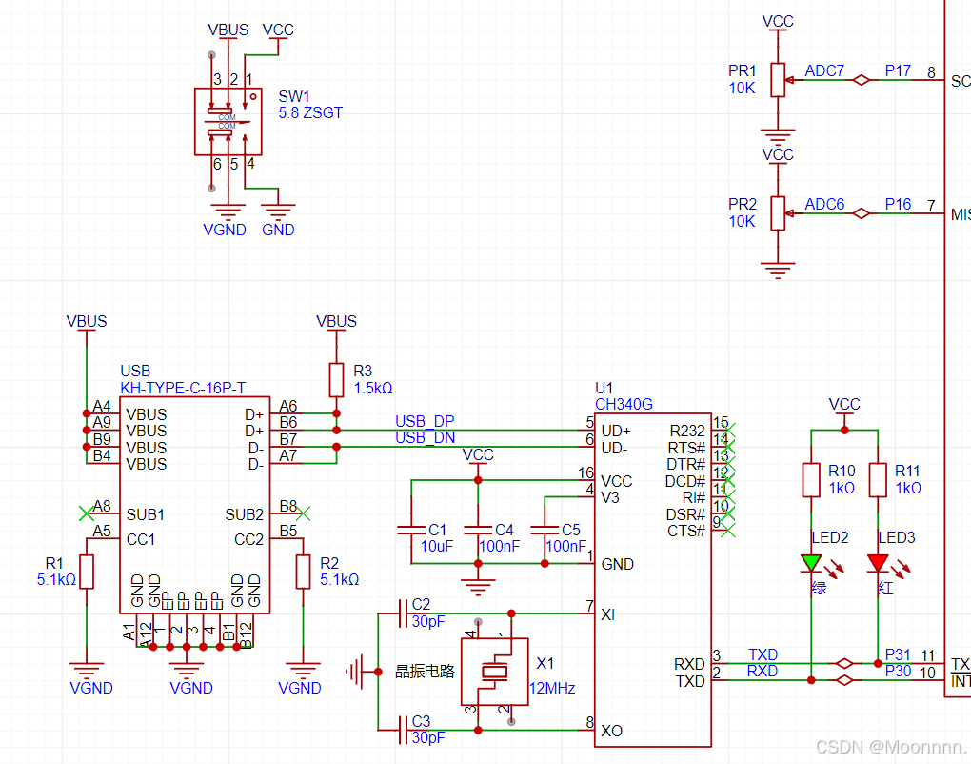The height and width of the screenshot is (764, 971).
Task: Select the X1 crystal oscillator symbol
Action: [495, 672]
